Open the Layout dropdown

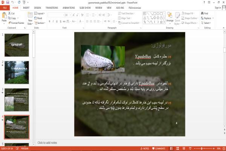pyautogui.click(x=40, y=13)
